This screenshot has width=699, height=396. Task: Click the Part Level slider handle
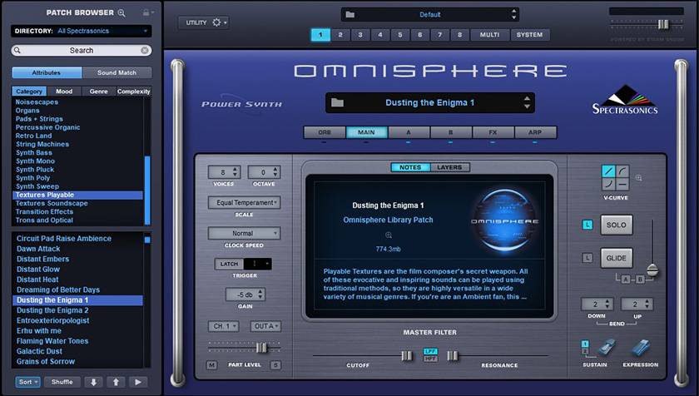pos(261,348)
